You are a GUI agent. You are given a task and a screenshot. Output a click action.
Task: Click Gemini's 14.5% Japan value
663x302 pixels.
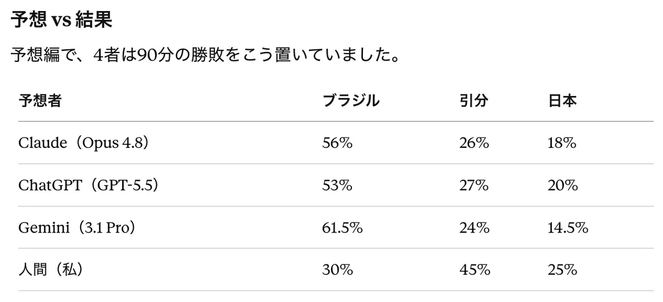pos(567,227)
